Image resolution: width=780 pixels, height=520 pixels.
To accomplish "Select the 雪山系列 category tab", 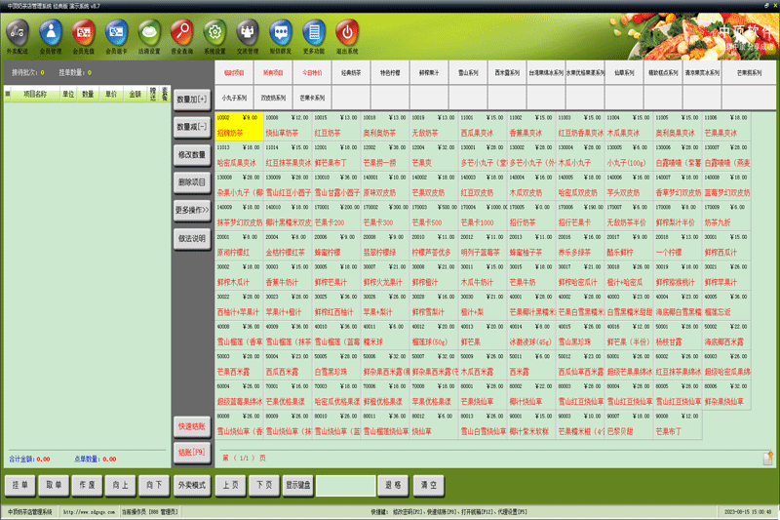I will 468,72.
